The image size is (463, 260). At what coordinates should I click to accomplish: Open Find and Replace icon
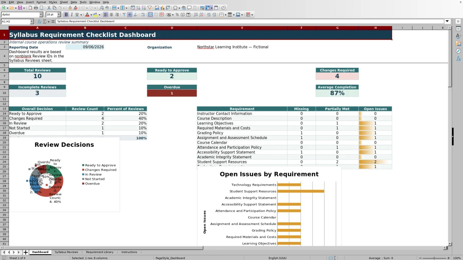click(x=101, y=8)
